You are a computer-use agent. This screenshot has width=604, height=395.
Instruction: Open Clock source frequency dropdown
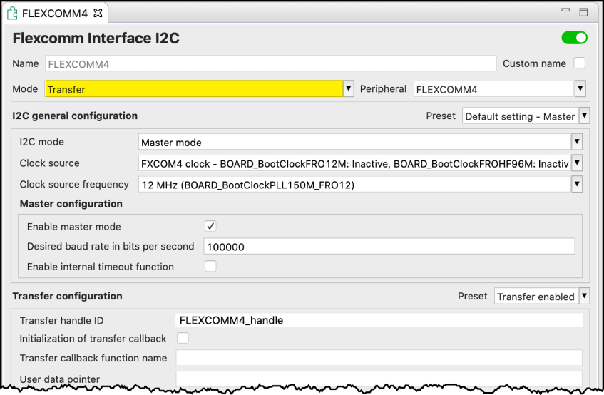(577, 185)
